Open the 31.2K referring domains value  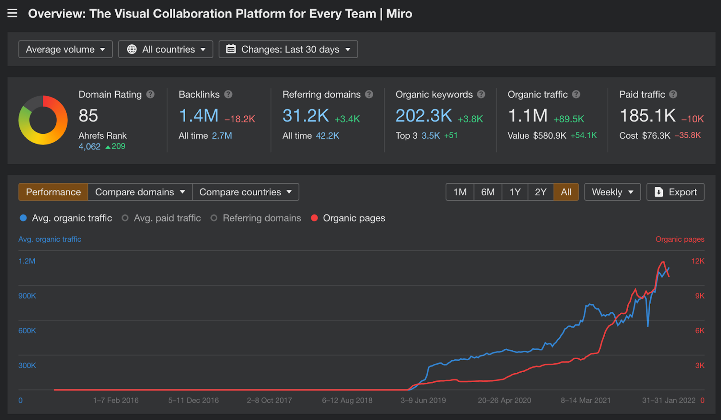(306, 116)
